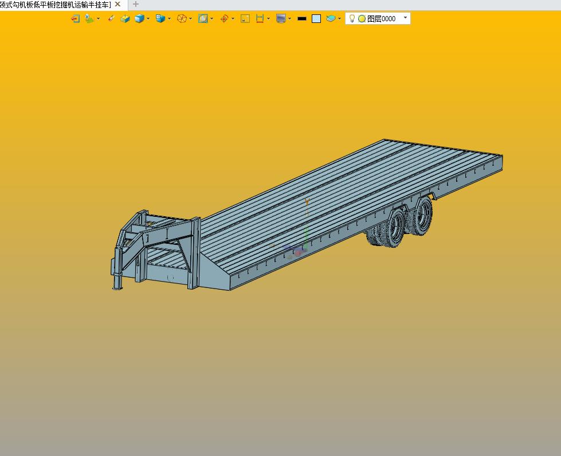Viewport: 561px width, 456px height.
Task: Add a new tab with plus button
Action: coord(136,4)
